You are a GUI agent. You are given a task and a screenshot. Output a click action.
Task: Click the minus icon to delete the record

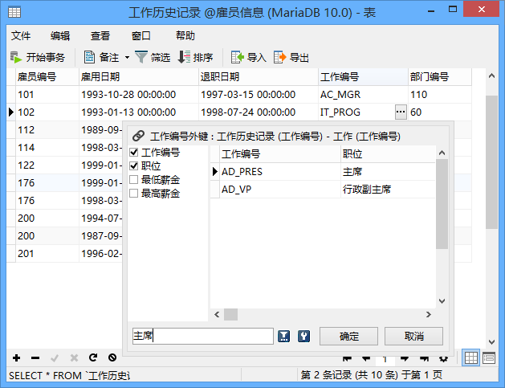35,357
